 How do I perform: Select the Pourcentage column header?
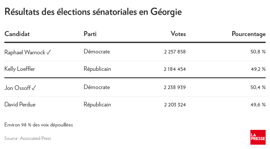[x=248, y=34]
